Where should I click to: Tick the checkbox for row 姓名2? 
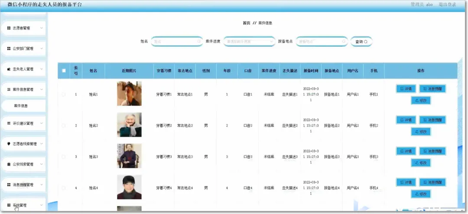[64, 126]
